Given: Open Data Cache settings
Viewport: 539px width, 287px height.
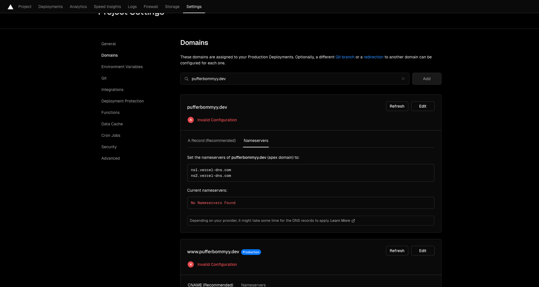Looking at the screenshot, I should [112, 124].
